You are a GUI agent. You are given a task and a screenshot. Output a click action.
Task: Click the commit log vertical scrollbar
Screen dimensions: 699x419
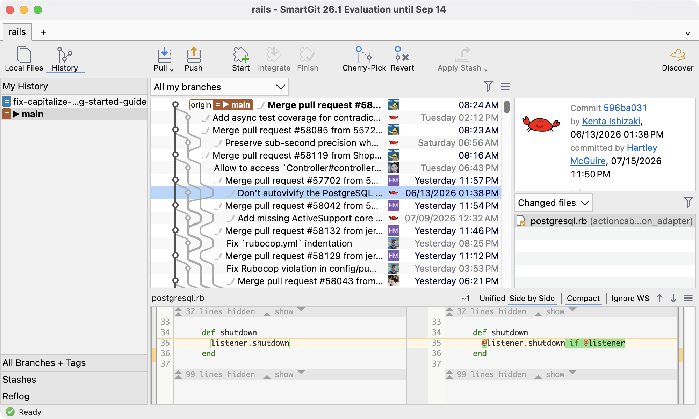(x=507, y=106)
